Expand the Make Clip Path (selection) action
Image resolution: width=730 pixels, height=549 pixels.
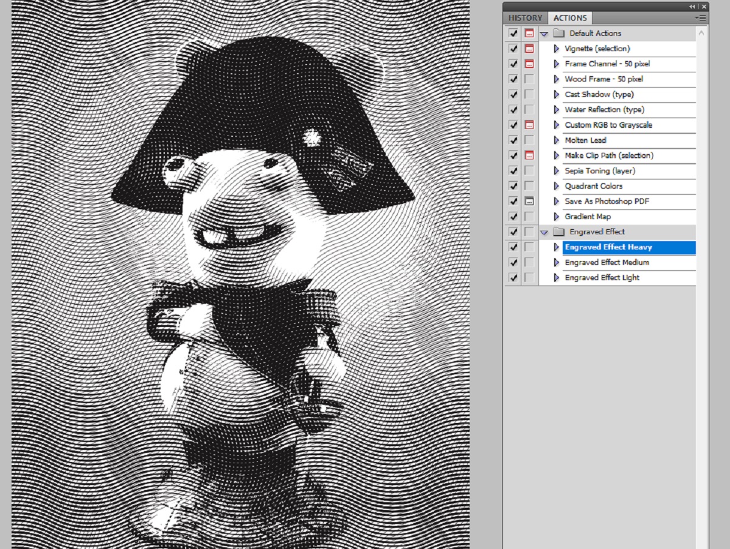[x=556, y=155]
